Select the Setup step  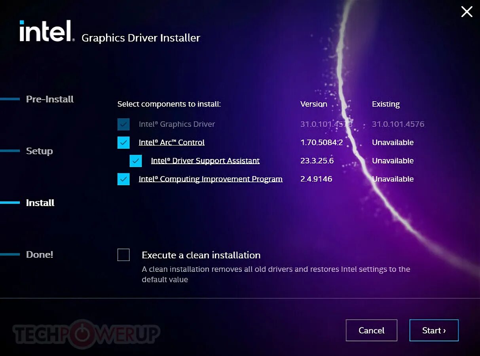coord(39,151)
